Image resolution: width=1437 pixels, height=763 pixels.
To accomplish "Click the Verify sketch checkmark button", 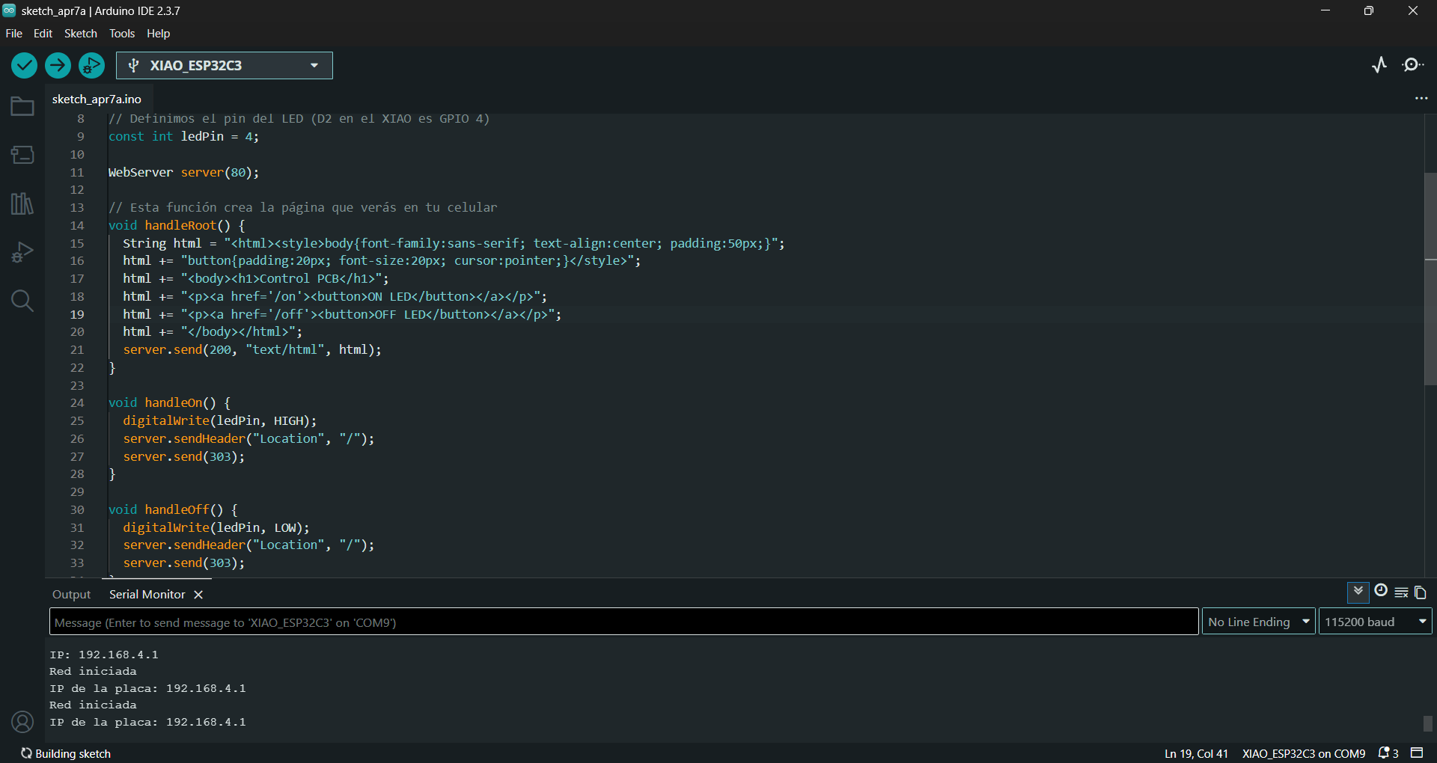I will (24, 66).
